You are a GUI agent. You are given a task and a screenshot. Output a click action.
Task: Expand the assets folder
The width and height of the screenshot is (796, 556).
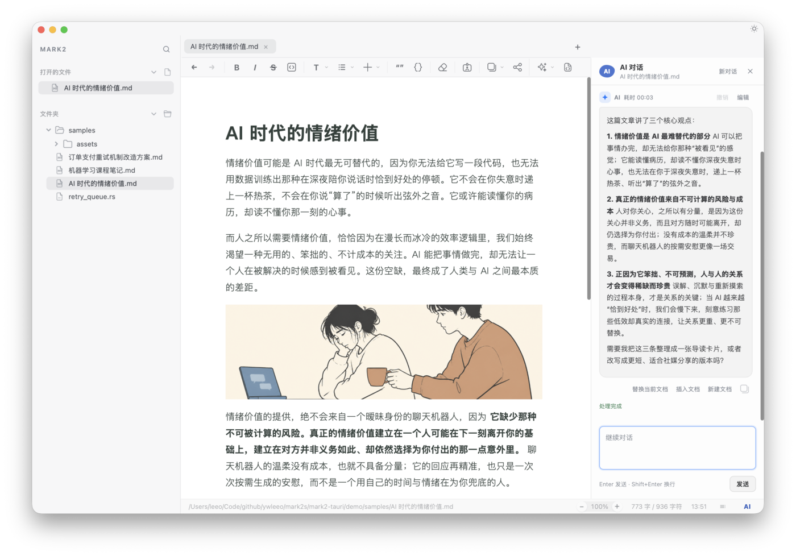[x=56, y=144]
